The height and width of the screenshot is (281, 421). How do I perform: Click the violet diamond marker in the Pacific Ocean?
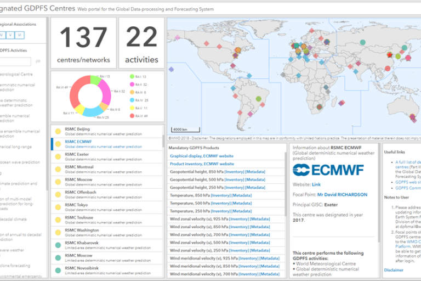[x=171, y=69]
